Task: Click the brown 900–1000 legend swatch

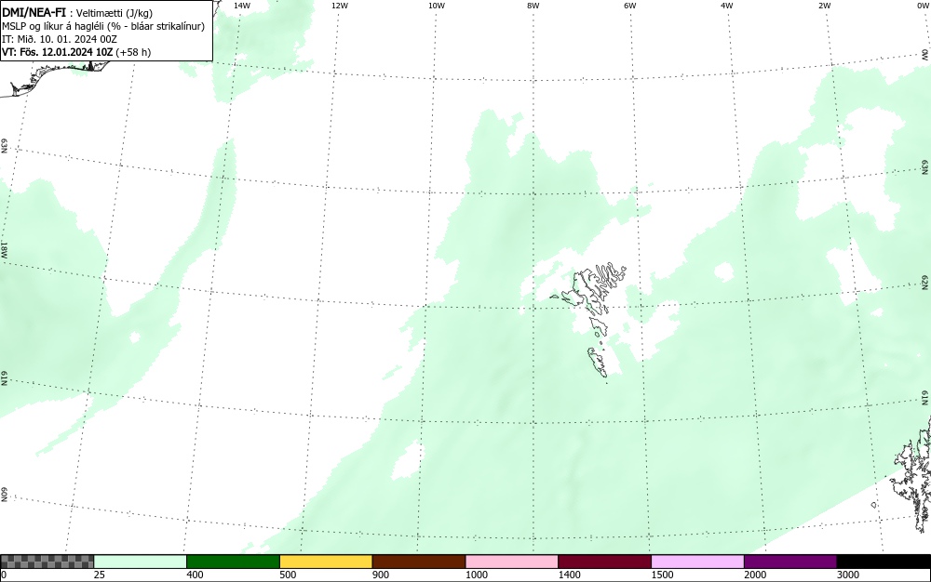Action: 419,562
